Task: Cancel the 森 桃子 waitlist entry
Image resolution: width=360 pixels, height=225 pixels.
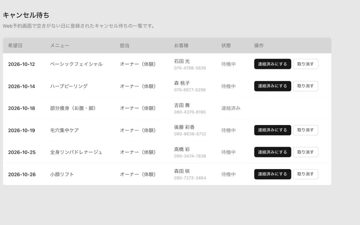Action: (x=305, y=86)
